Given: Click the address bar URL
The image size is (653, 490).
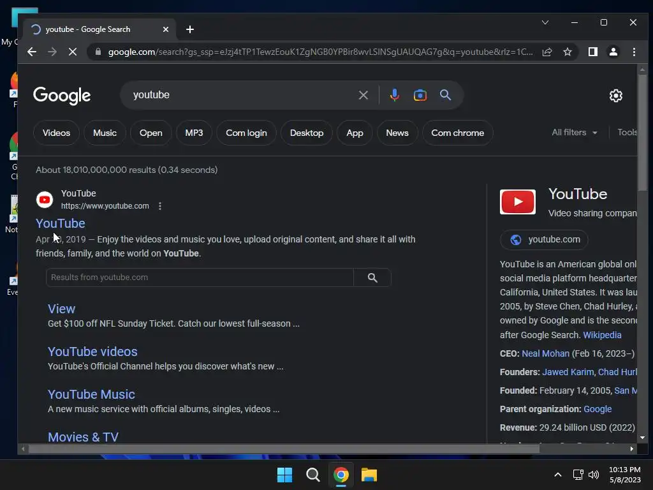Looking at the screenshot, I should tap(320, 52).
